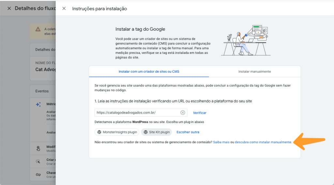Viewport: 334px width, 185px height.
Task: Click the WordPress icon on the Site Kit plugin chip
Action: [x=146, y=132]
